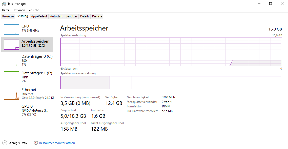This screenshot has height=149, width=288.
Task: Switch to the Prozesse tab
Action: [x=8, y=16]
